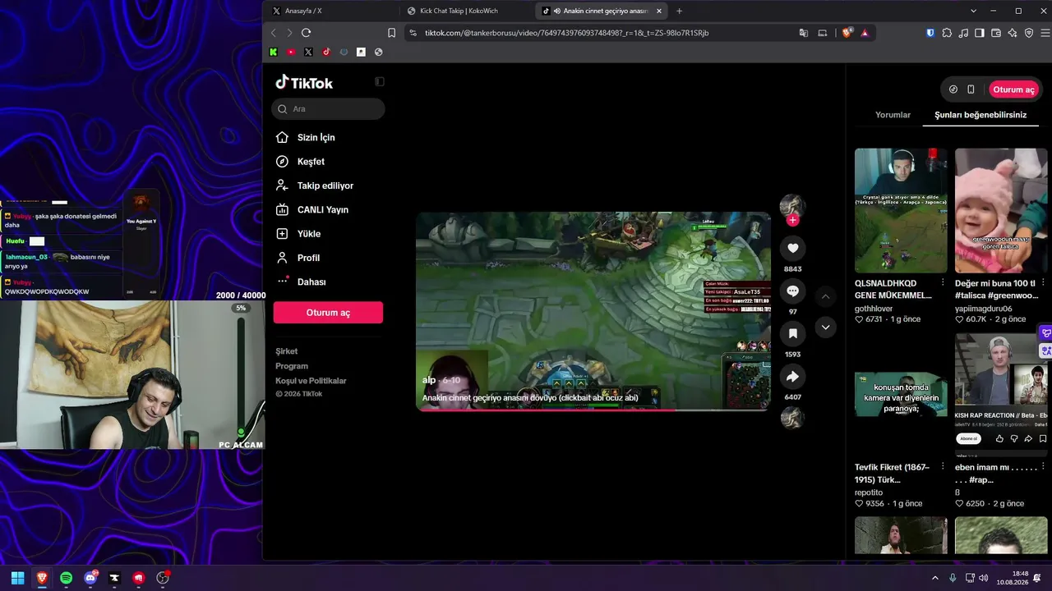Open the pink-hat baby video thumbnail

tap(1001, 210)
